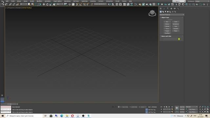This screenshot has height=118, width=210.
Task: Toggle Percent Snap
Action: 84,4
